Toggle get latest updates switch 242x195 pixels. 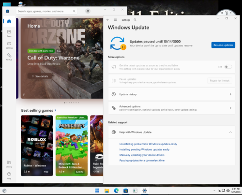coord(228,67)
